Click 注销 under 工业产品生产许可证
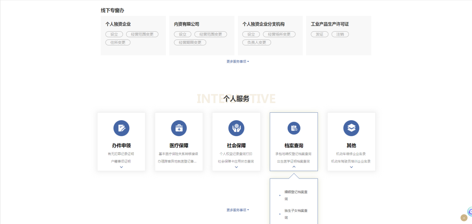This screenshot has height=224, width=472. [340, 34]
